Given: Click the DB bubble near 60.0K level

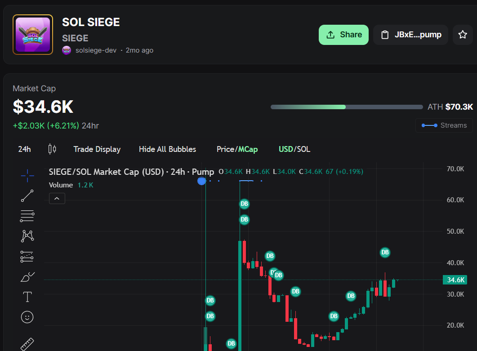Looking at the screenshot, I should (x=244, y=204).
